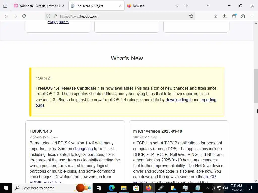The width and height of the screenshot is (258, 193).
Task: Open the Firefox hamburger application menu
Action: (252, 16)
